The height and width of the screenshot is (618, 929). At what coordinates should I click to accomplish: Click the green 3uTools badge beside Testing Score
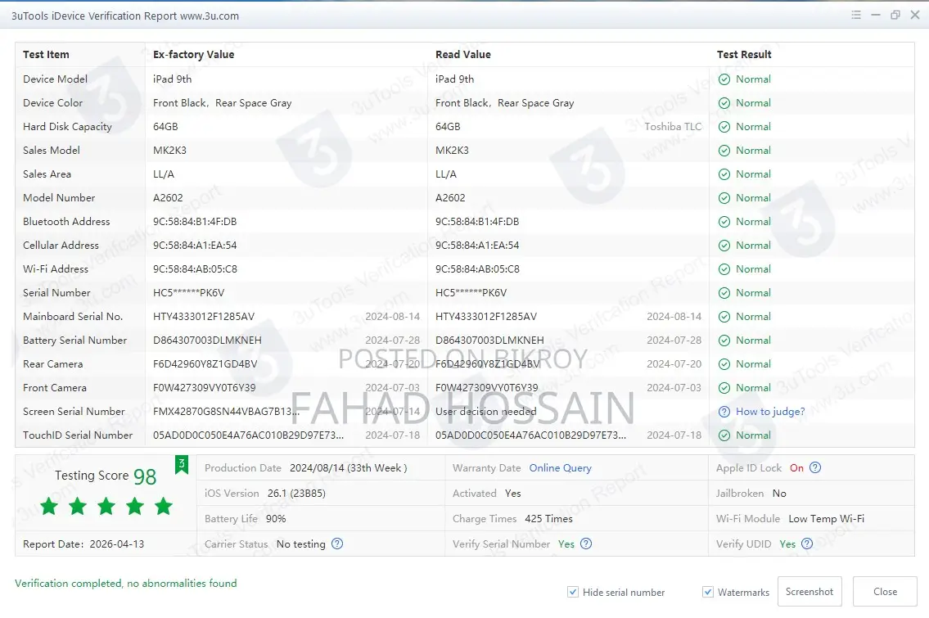(x=181, y=465)
